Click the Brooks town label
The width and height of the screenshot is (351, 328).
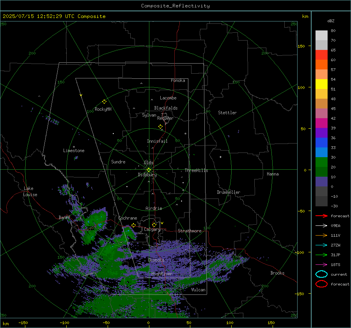coord(277,273)
